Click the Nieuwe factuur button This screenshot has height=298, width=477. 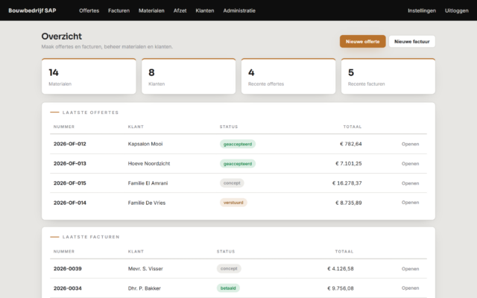(412, 42)
